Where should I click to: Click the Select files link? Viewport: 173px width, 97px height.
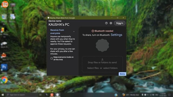(93, 68)
